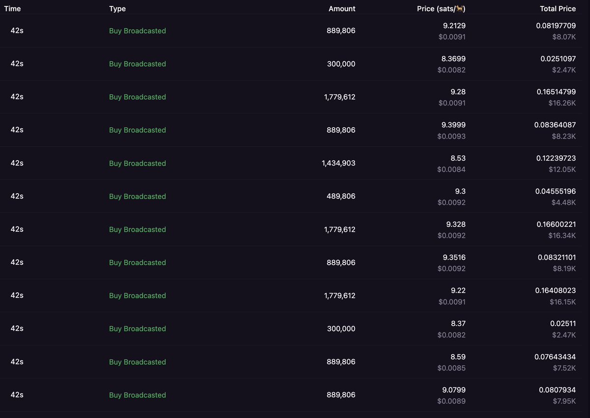Sort by the Time column header
The width and height of the screenshot is (590, 418).
point(12,8)
